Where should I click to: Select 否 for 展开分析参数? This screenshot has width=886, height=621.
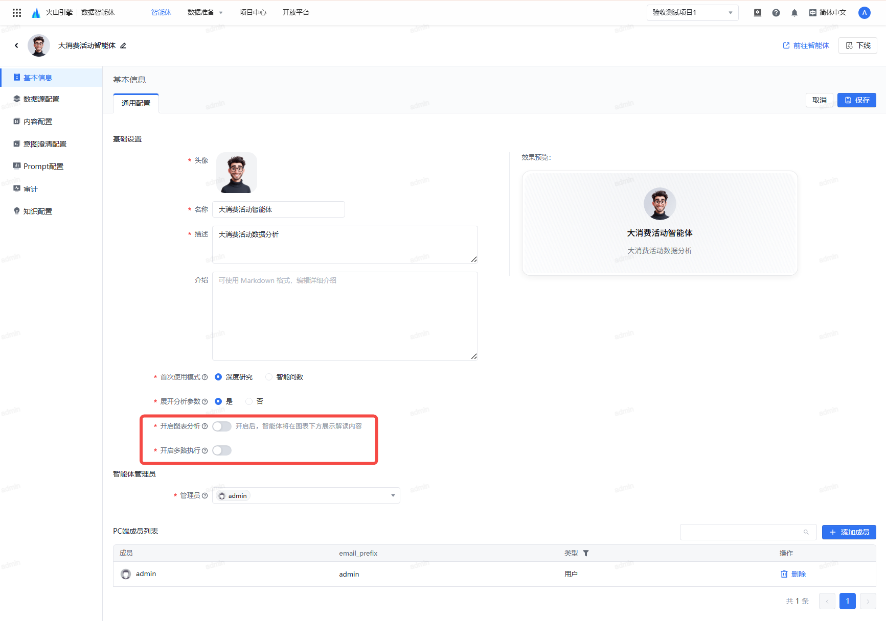point(249,401)
